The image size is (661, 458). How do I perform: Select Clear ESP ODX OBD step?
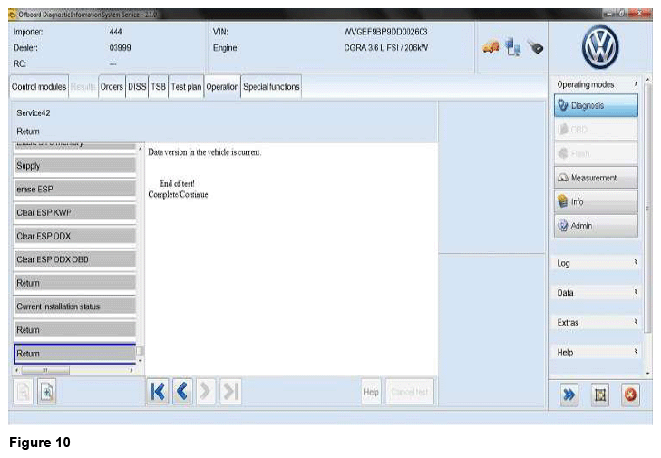click(x=75, y=259)
